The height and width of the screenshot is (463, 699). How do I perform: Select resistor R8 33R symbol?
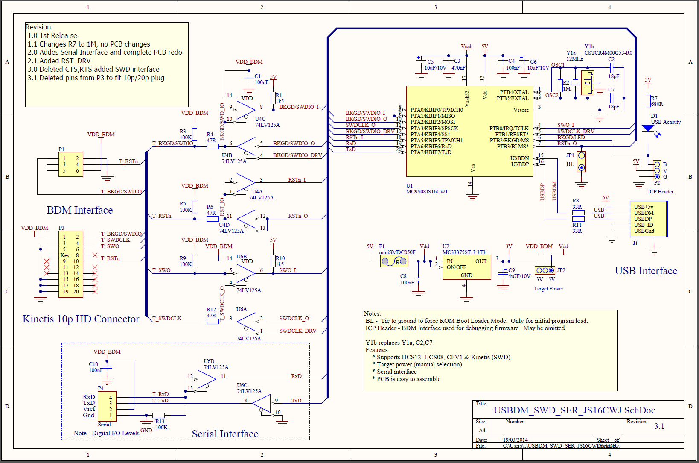(578, 212)
